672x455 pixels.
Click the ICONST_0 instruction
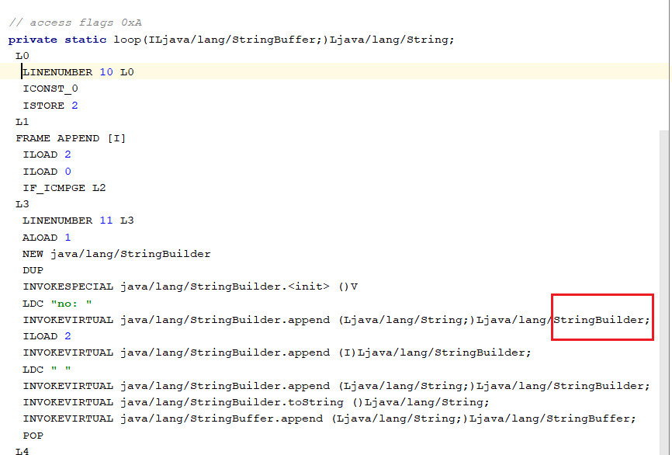50,89
